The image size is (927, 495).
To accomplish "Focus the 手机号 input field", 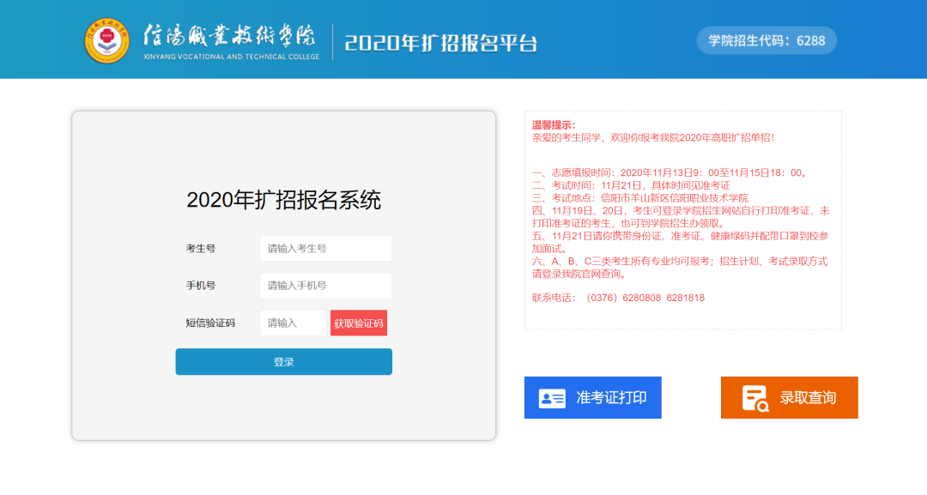I will (x=325, y=286).
